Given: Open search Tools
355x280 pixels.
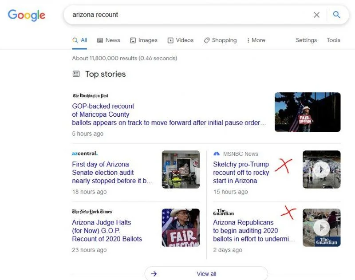Looking at the screenshot, I should (x=333, y=40).
